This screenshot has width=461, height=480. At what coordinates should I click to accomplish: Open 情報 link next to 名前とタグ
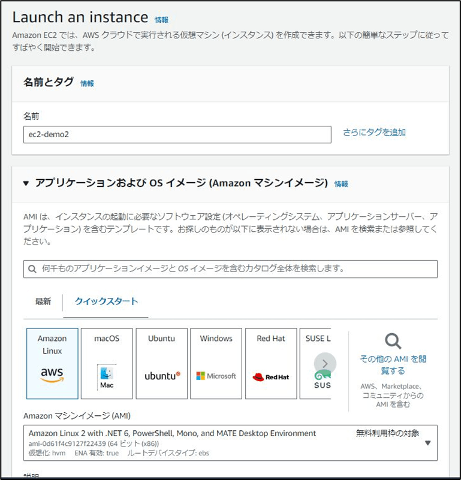click(87, 83)
